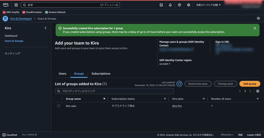Click the AWS logo home icon
This screenshot has width=264, height=138.
coord(6,5)
